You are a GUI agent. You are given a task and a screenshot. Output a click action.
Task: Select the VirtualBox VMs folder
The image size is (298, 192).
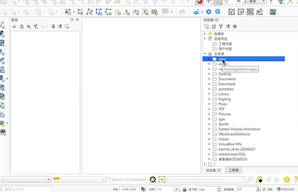pyautogui.click(x=230, y=144)
